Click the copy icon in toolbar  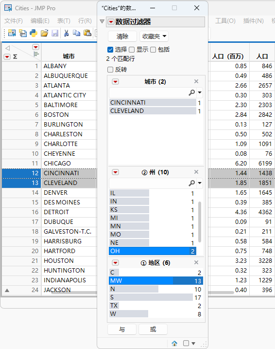(77, 33)
